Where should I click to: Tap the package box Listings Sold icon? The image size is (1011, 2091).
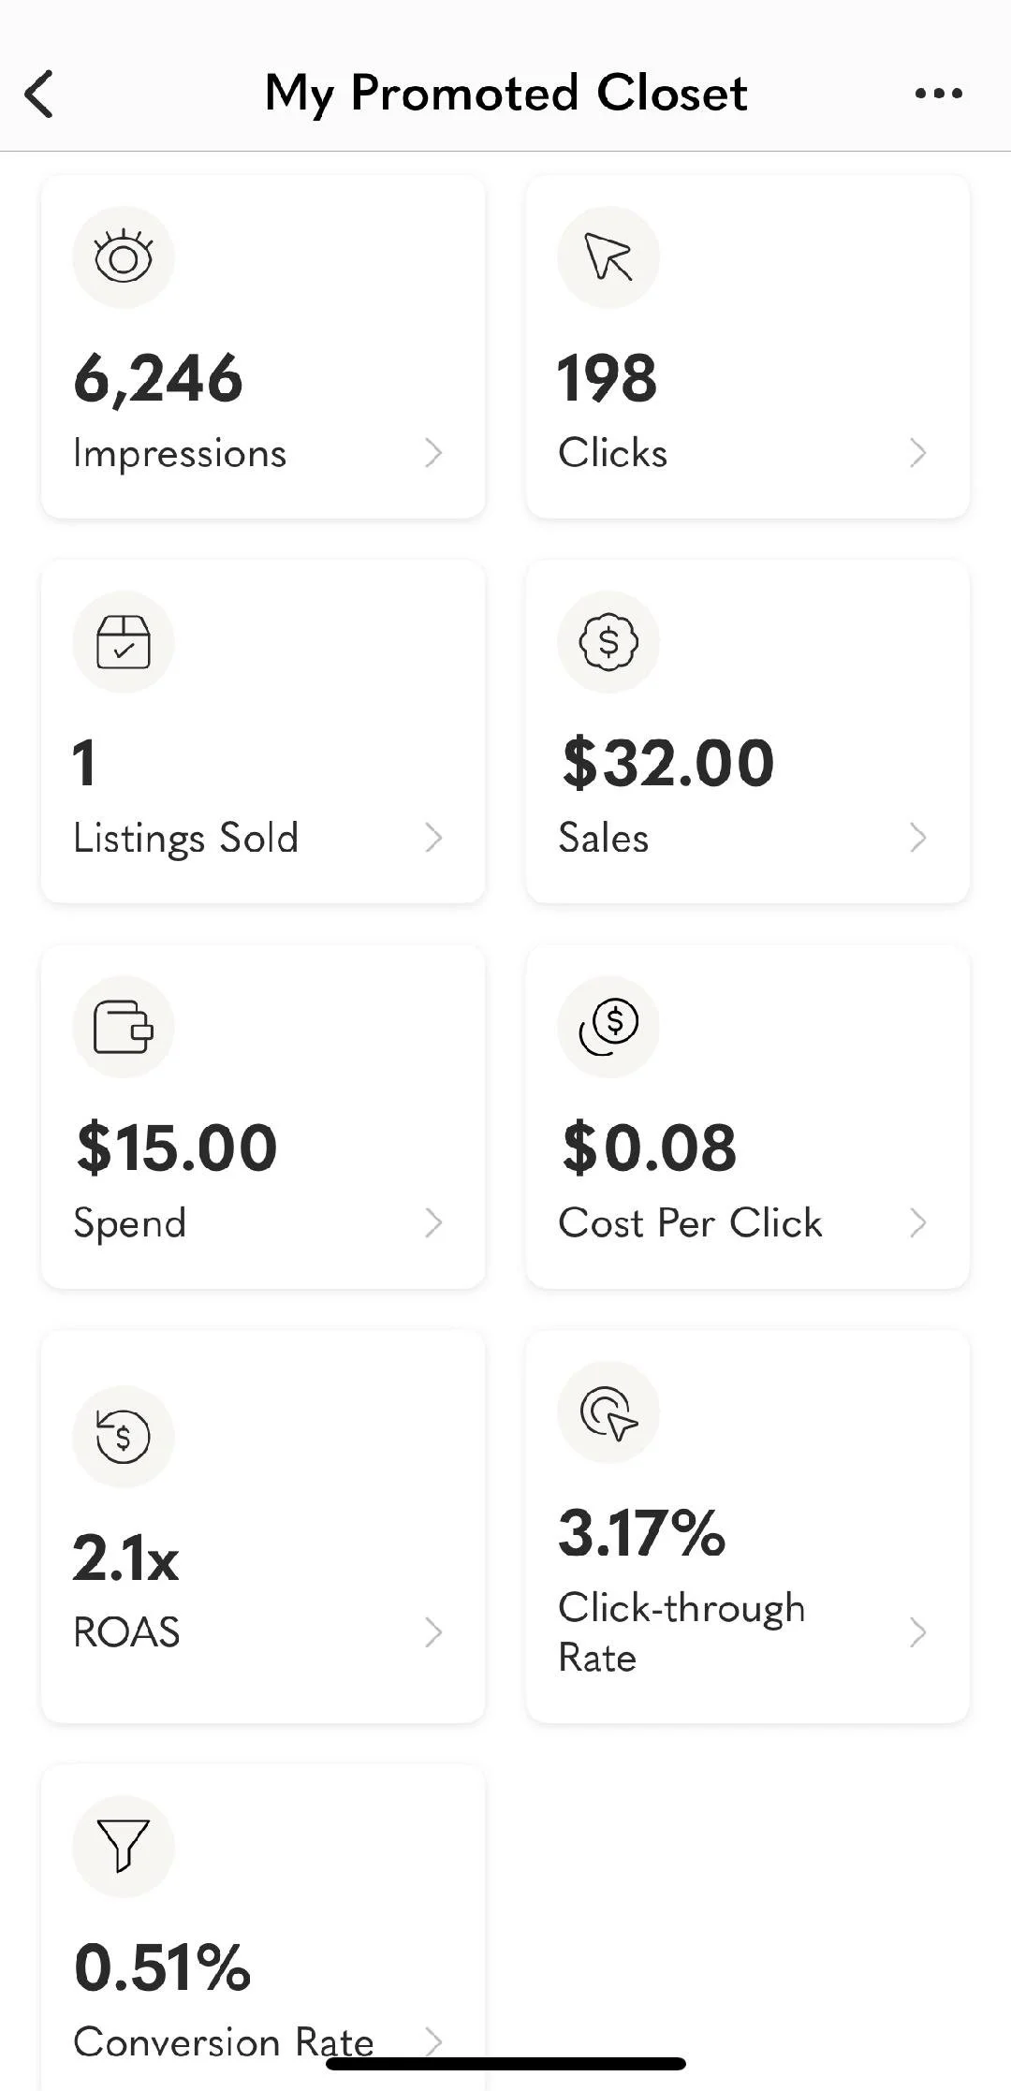tap(124, 642)
